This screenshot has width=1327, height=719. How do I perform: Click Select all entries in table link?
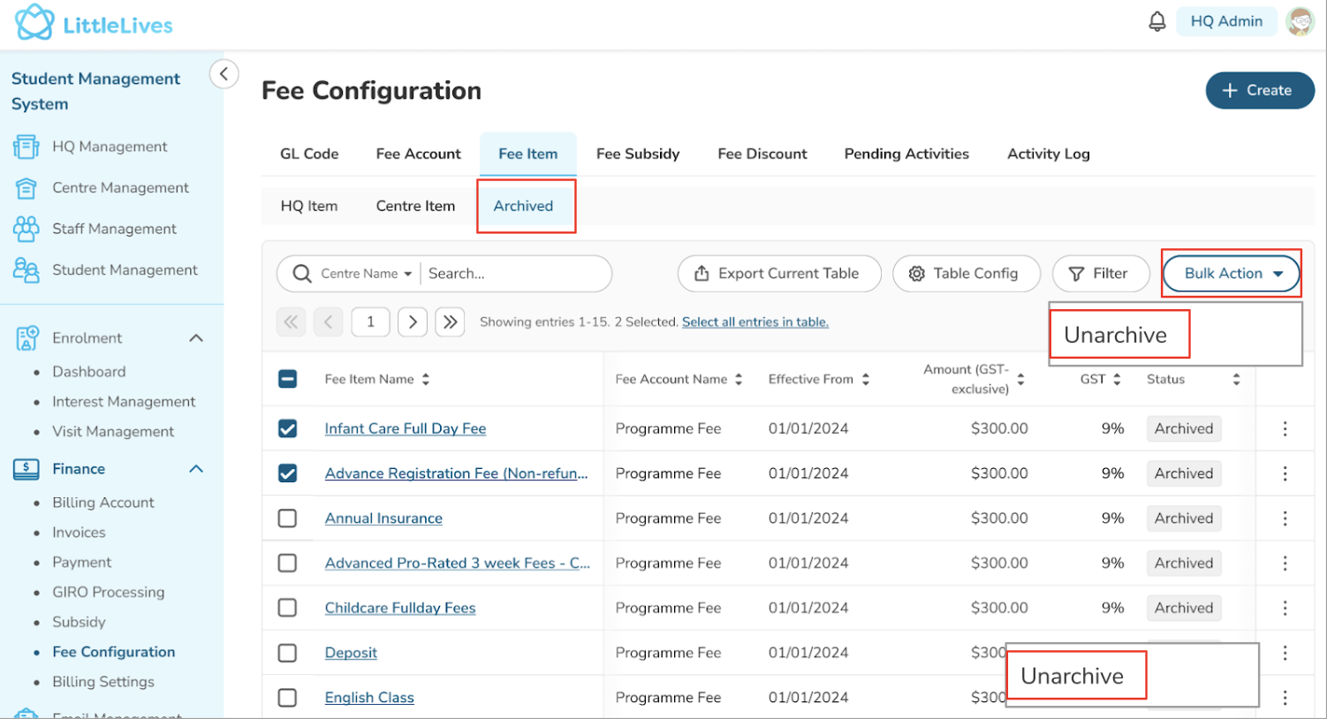tap(754, 322)
